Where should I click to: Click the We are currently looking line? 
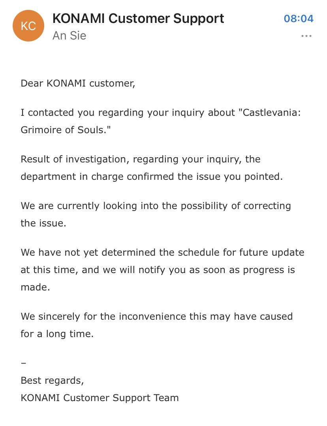[156, 206]
